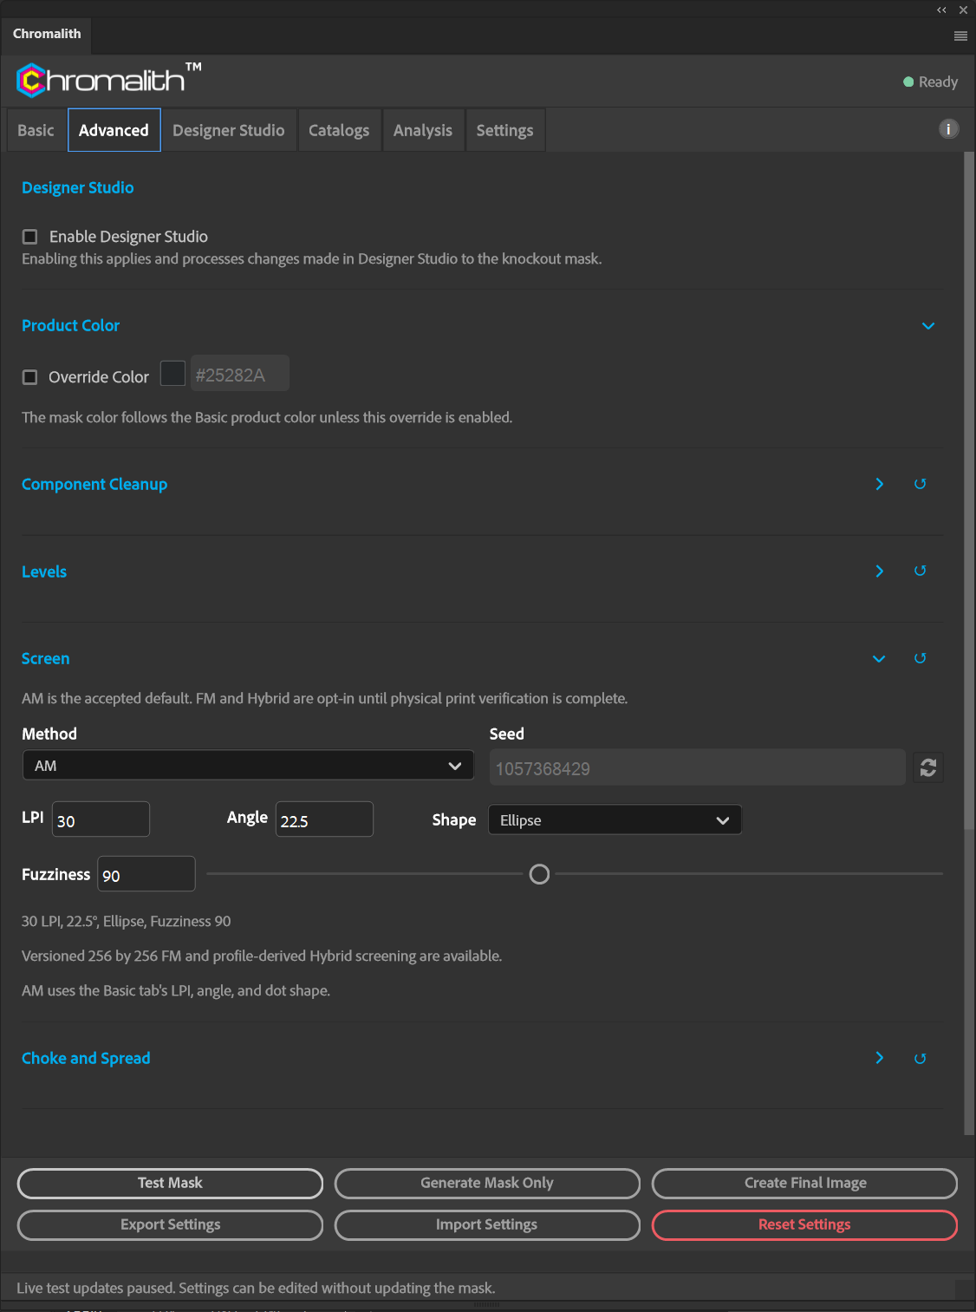This screenshot has width=976, height=1312.
Task: Click the override color swatch
Action: pos(173,374)
